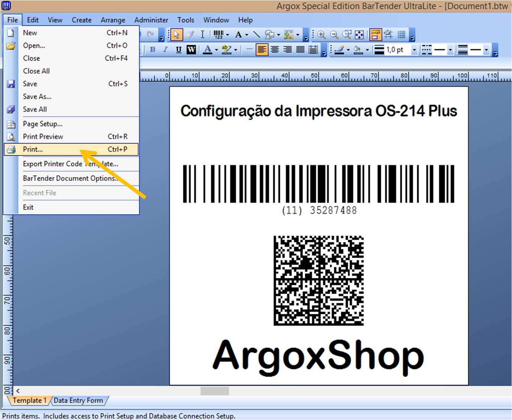
Task: Toggle align right
Action: [x=287, y=50]
